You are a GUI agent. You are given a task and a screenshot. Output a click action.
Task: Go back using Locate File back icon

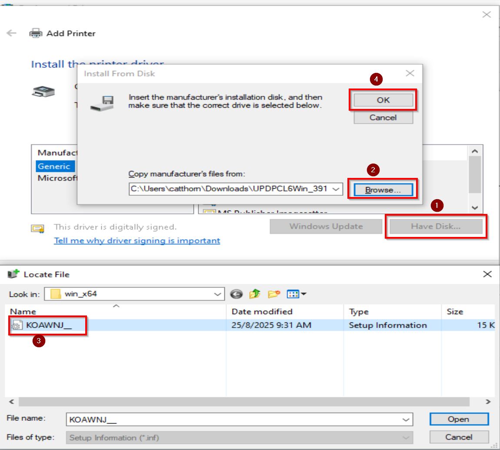pyautogui.click(x=236, y=294)
